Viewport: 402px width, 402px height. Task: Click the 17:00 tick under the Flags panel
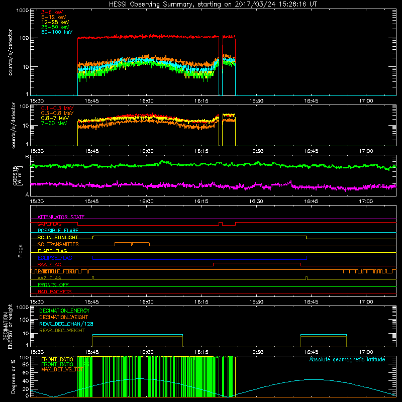366,302
